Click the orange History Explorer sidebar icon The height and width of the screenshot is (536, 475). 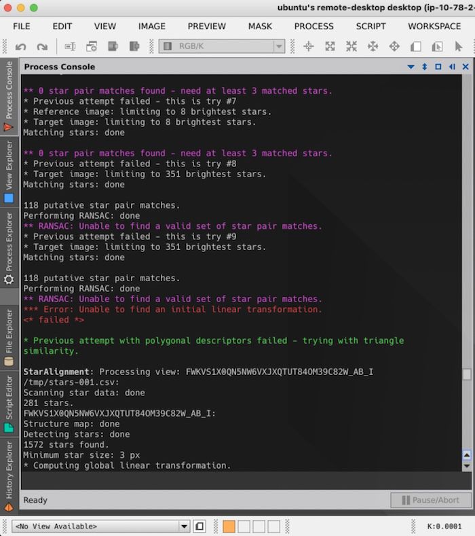coord(9,507)
